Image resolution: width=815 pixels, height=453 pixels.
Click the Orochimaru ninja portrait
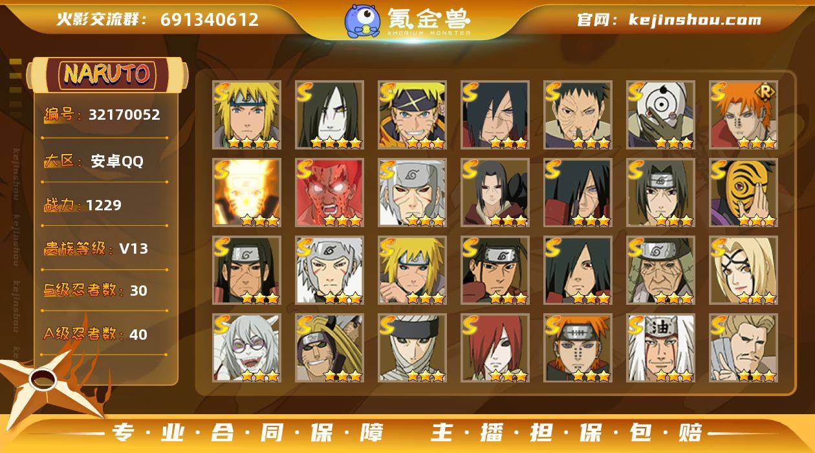pyautogui.click(x=329, y=115)
